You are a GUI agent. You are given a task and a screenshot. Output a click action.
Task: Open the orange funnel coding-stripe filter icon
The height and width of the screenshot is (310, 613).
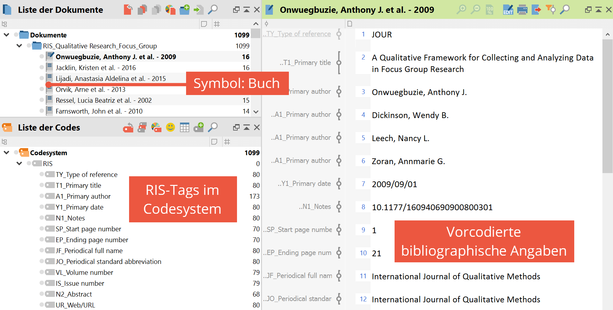[551, 10]
